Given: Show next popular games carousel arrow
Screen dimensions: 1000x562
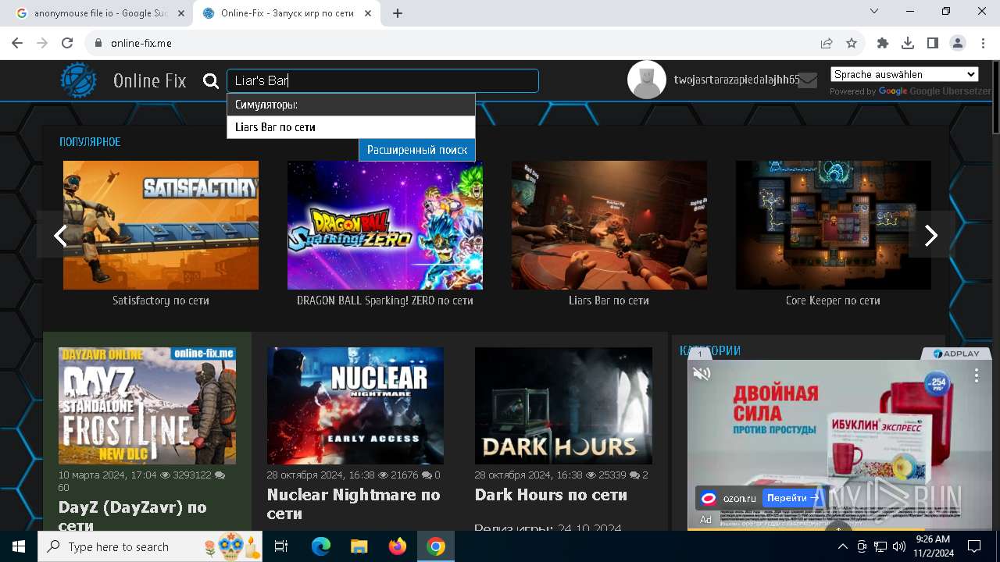Looking at the screenshot, I should click(x=930, y=235).
